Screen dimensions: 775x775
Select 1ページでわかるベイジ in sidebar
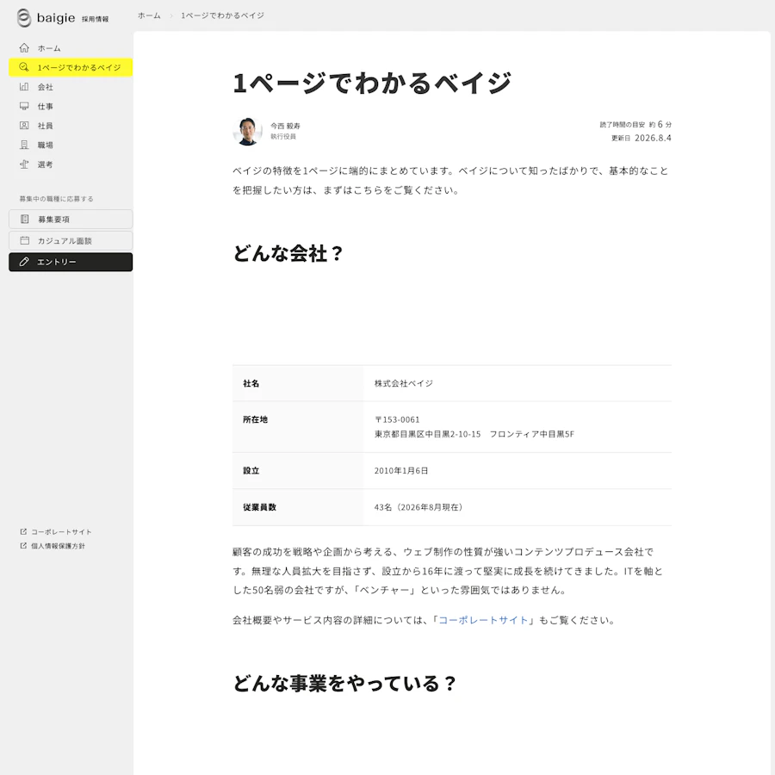(x=71, y=67)
